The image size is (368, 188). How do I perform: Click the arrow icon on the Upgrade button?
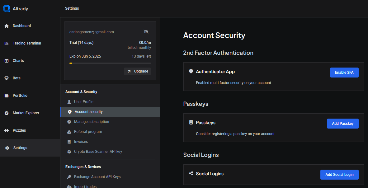pos(129,71)
